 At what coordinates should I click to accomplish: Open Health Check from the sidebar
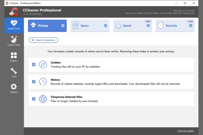pos(14,25)
